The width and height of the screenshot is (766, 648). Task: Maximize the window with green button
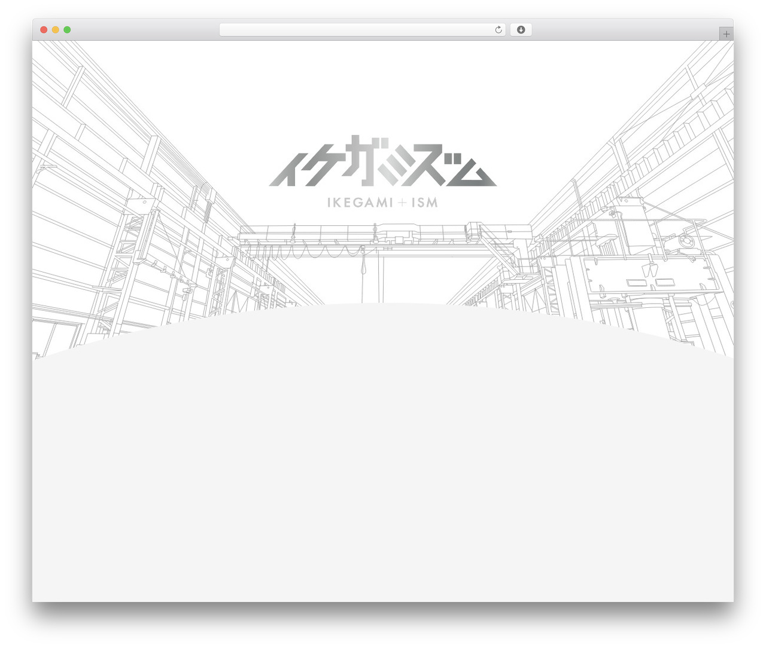point(67,30)
